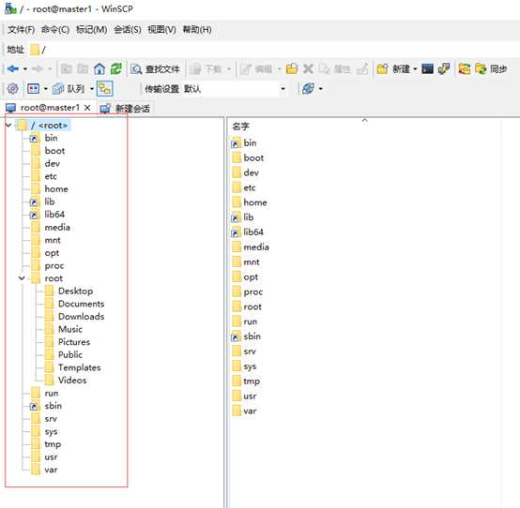
Task: Open the preferences gear icon
Action: pyautogui.click(x=12, y=89)
